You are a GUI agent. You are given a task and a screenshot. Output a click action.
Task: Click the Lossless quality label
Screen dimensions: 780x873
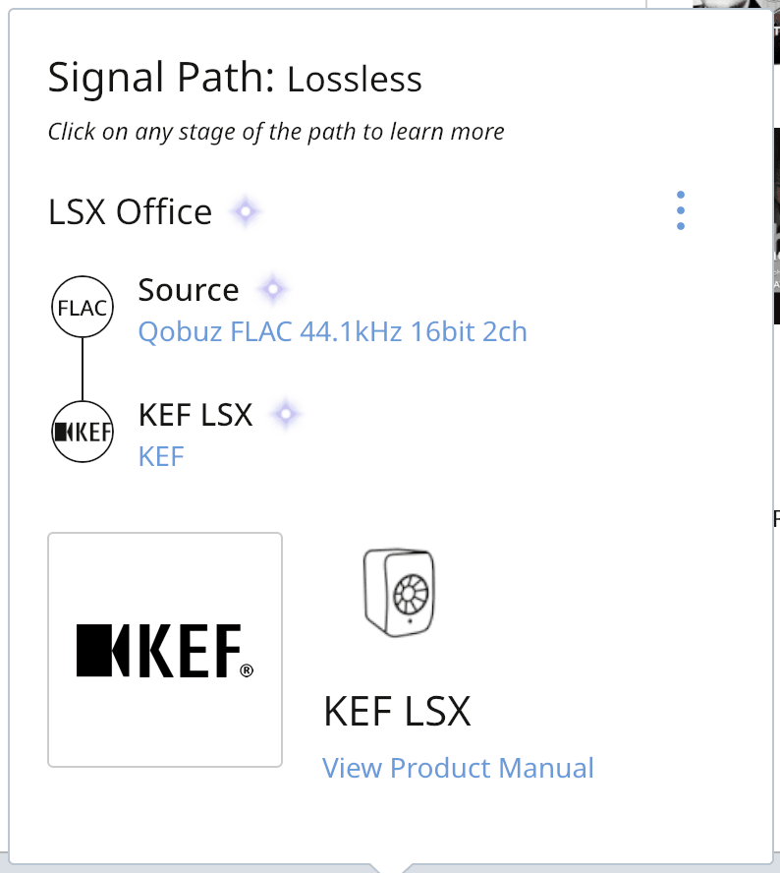point(355,79)
